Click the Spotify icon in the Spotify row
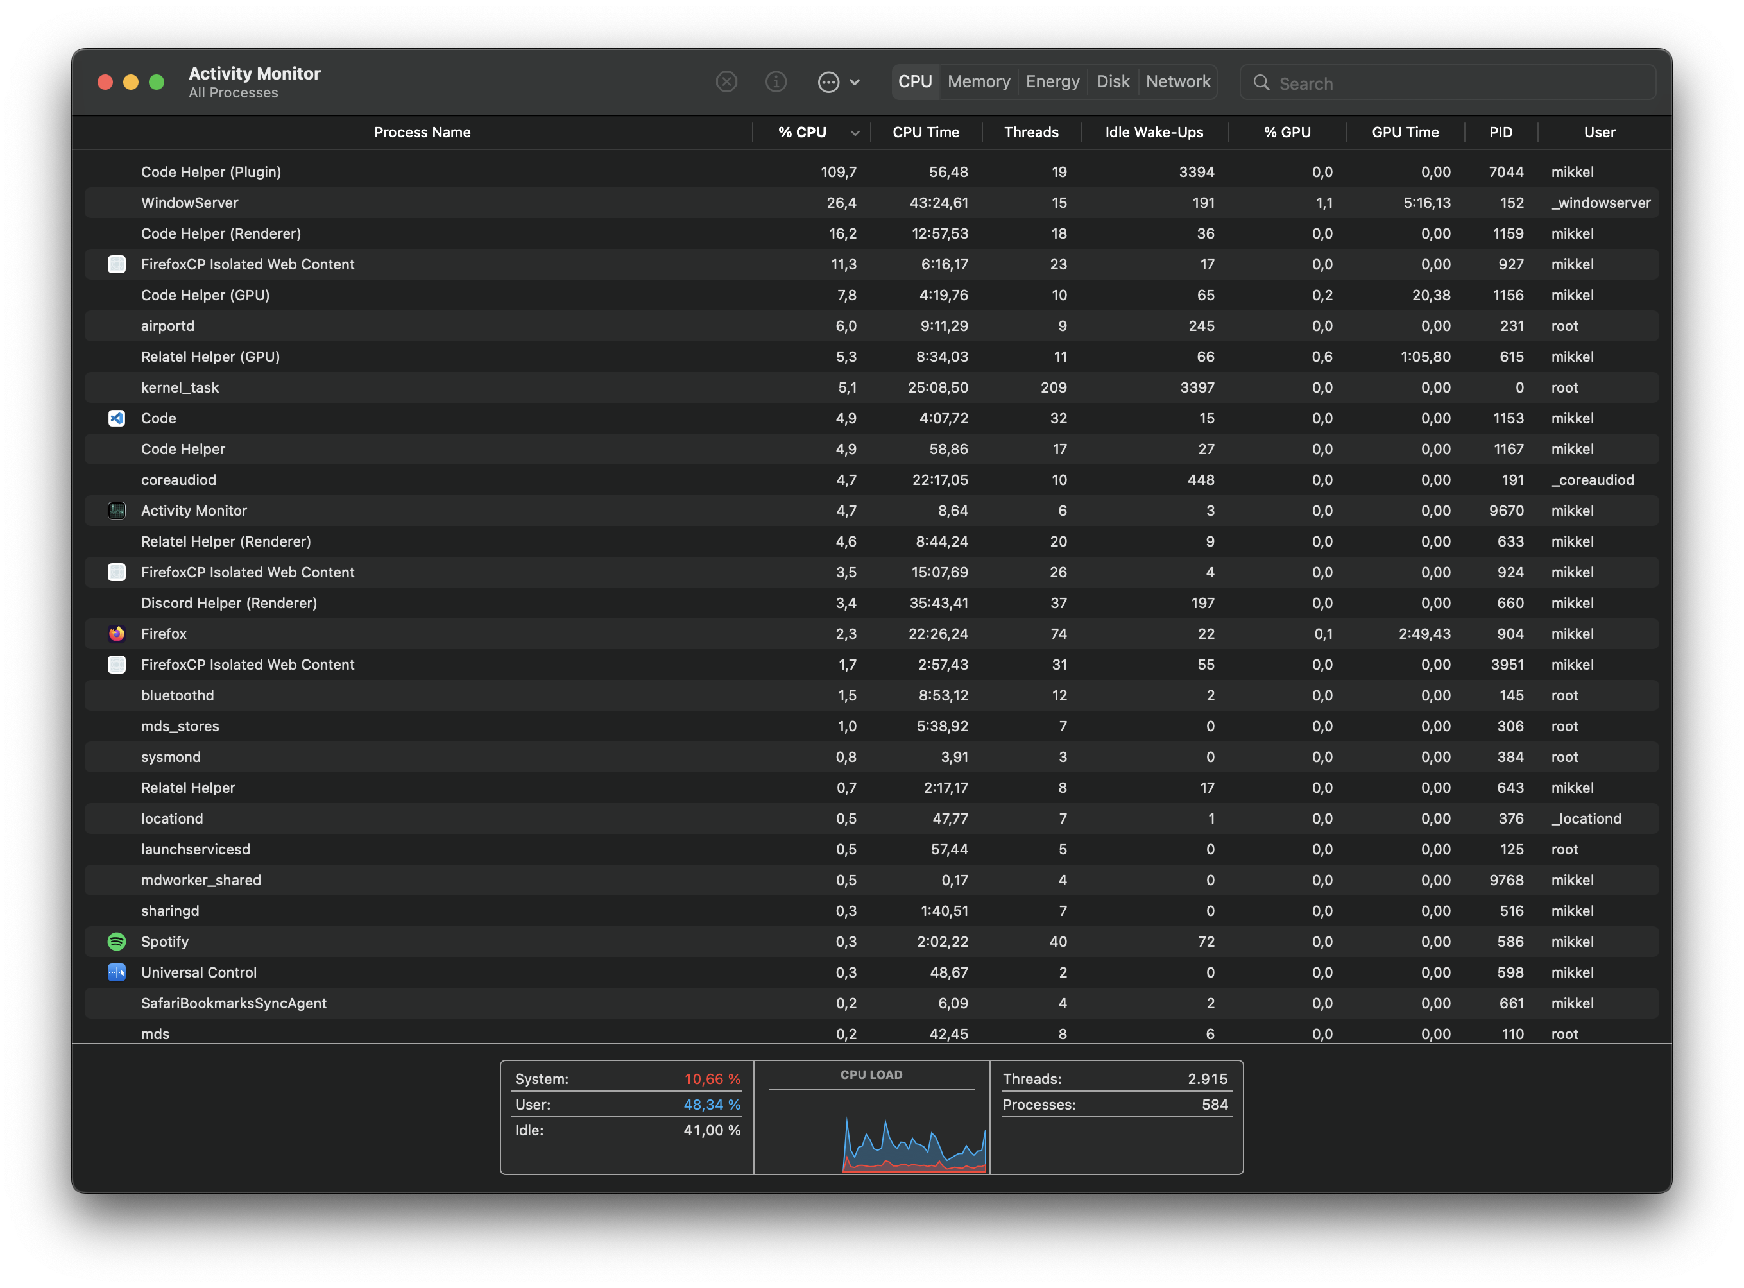 tap(116, 942)
